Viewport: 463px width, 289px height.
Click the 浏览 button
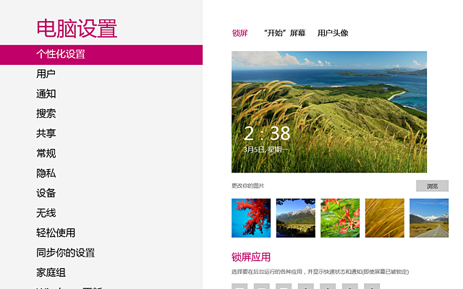pyautogui.click(x=433, y=186)
